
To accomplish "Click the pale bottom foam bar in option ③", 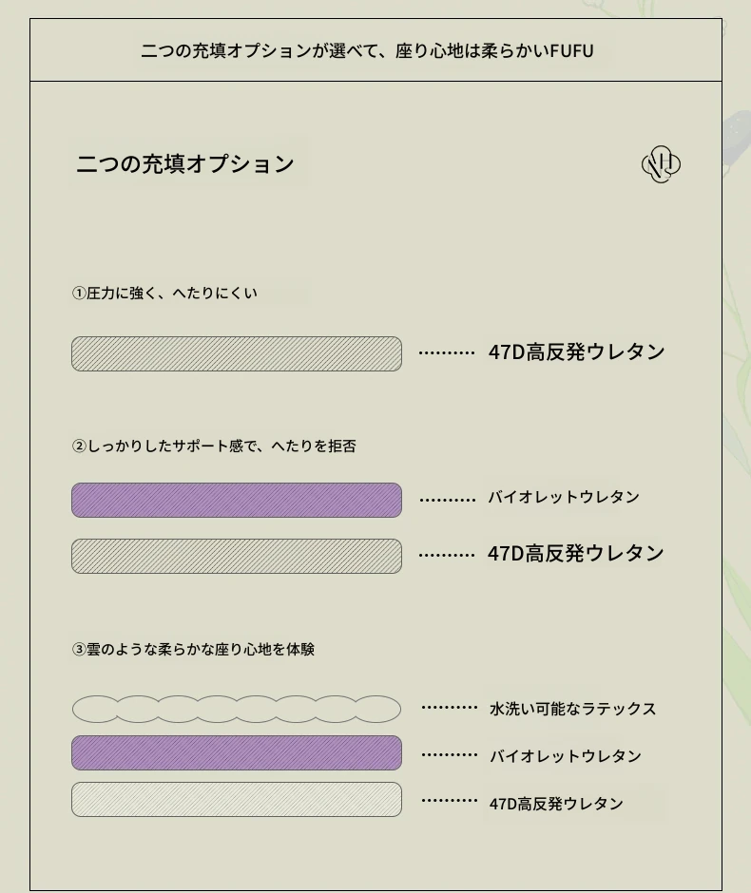I will (x=237, y=799).
